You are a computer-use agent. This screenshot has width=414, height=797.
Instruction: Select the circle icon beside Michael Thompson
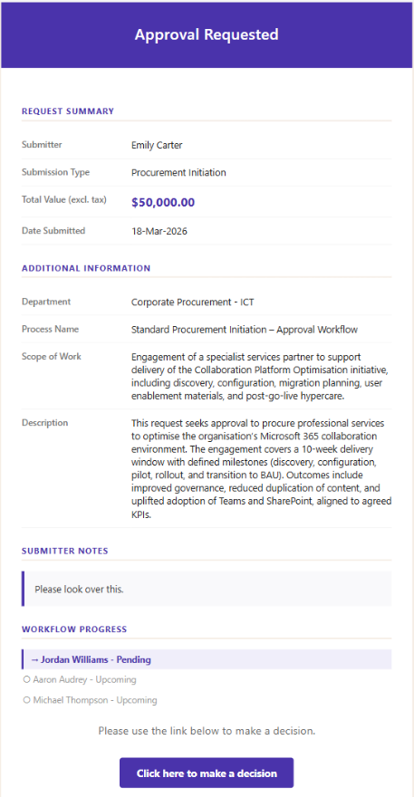(x=26, y=700)
